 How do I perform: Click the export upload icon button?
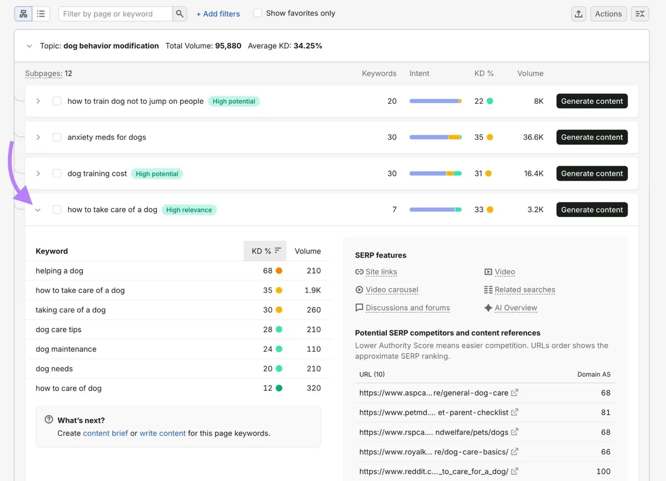point(579,14)
